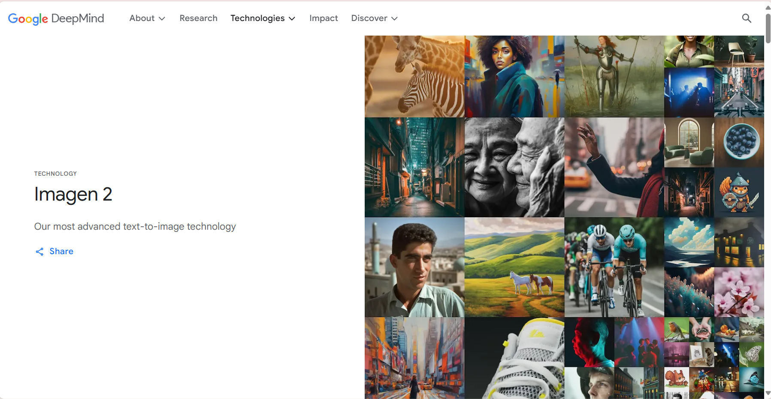The width and height of the screenshot is (771, 399).
Task: Open the white sneaker close-up image
Action: tap(514, 358)
